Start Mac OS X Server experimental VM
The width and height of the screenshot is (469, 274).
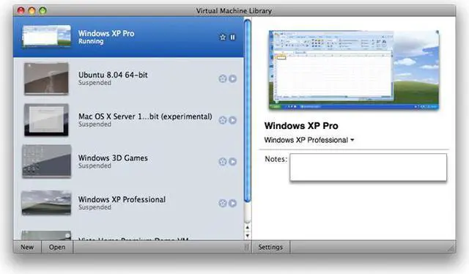233,120
